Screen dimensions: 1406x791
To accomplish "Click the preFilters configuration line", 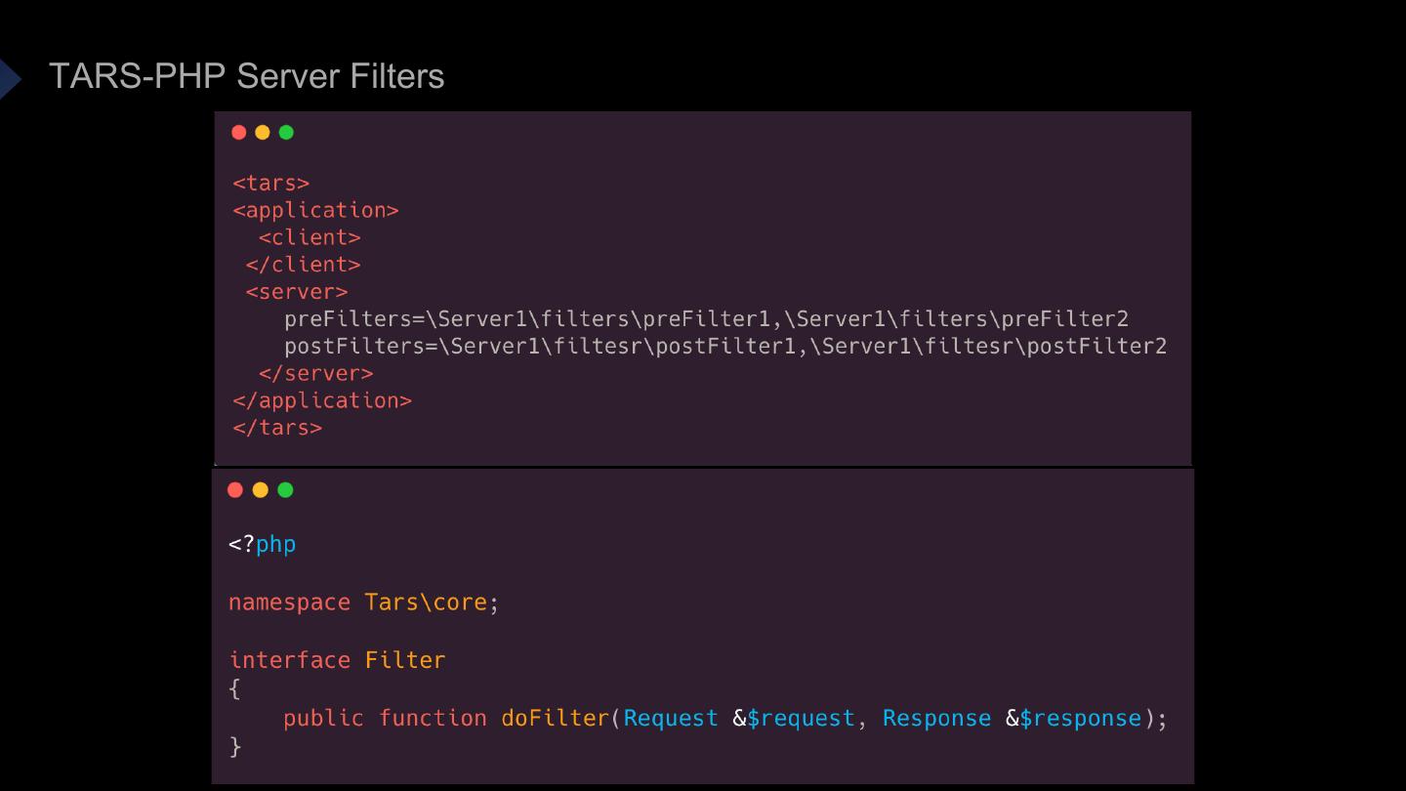I will tap(706, 319).
